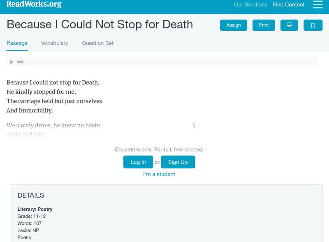
Task: Click the line 'The carriage held but just ourselves'
Action: 54,101
